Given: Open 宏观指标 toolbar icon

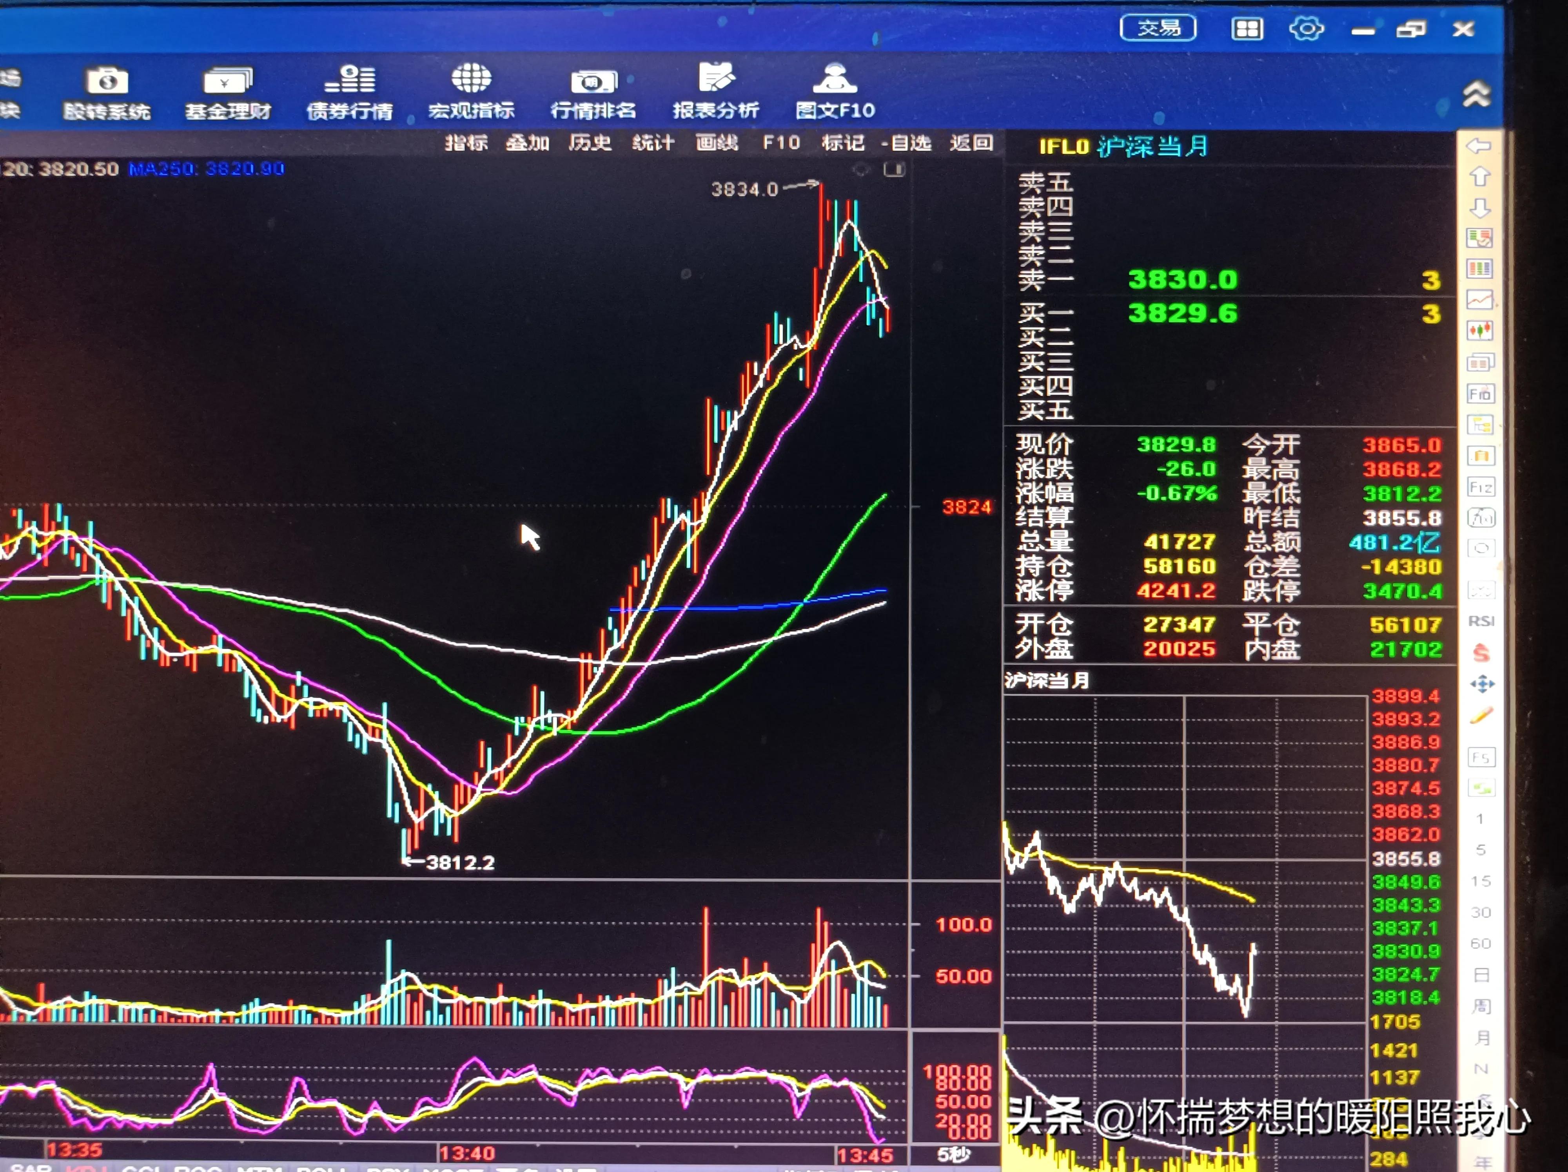Looking at the screenshot, I should click(472, 92).
